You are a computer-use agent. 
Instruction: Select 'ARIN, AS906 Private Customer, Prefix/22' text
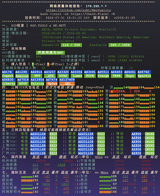(x=79, y=29)
